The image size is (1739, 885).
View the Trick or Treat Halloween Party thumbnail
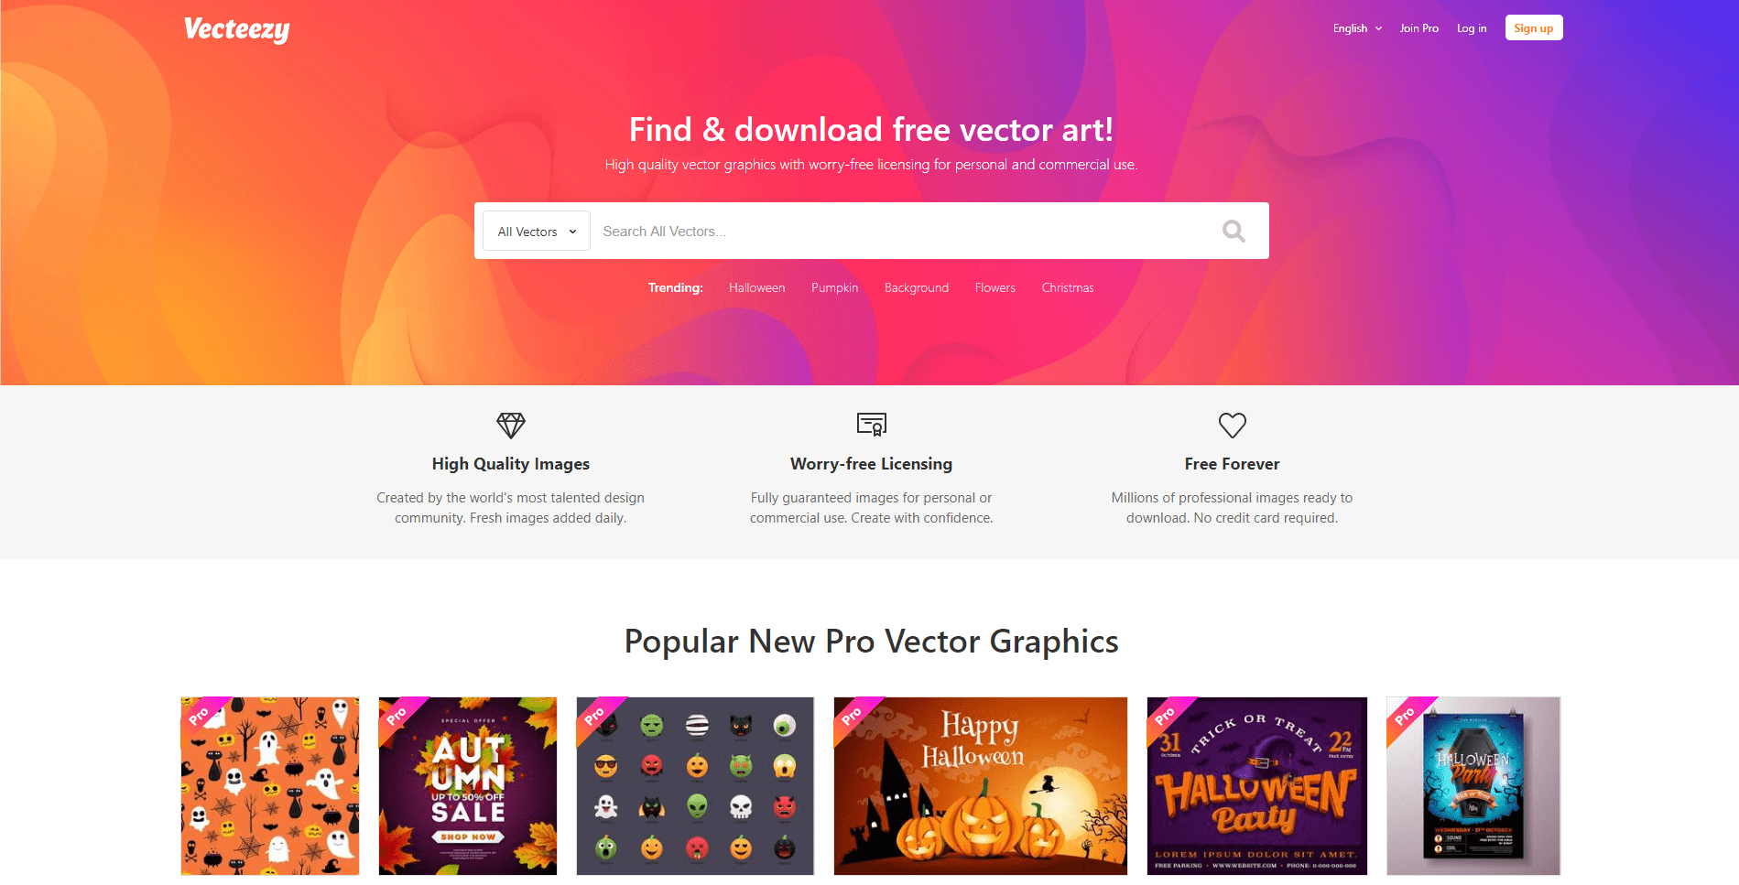click(x=1257, y=786)
